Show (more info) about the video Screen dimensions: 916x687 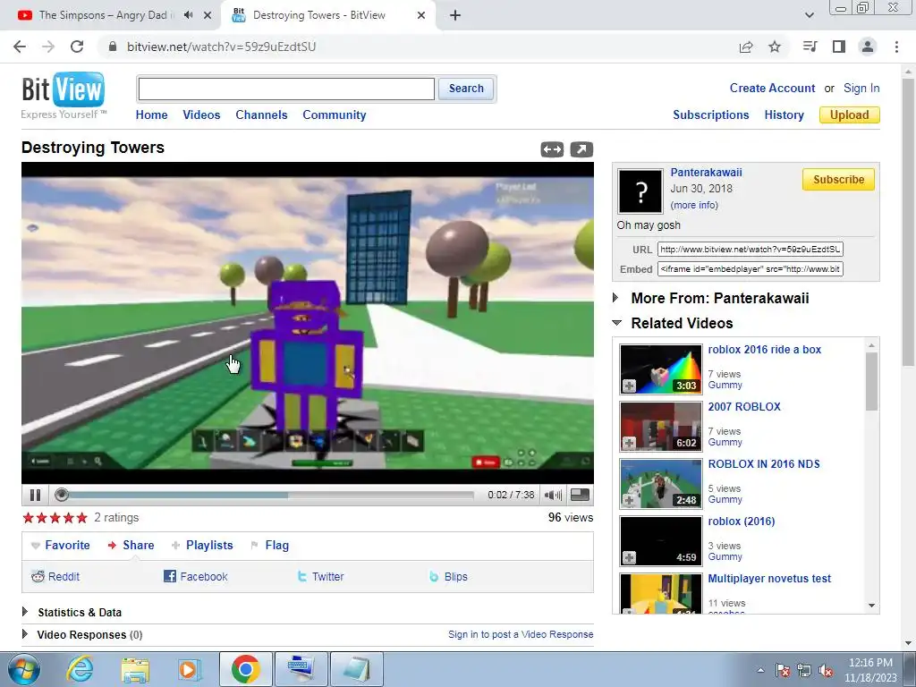pyautogui.click(x=694, y=205)
